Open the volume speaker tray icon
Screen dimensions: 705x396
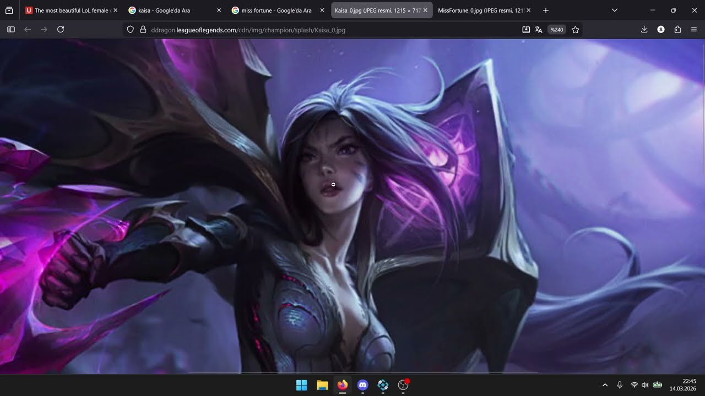click(645, 385)
